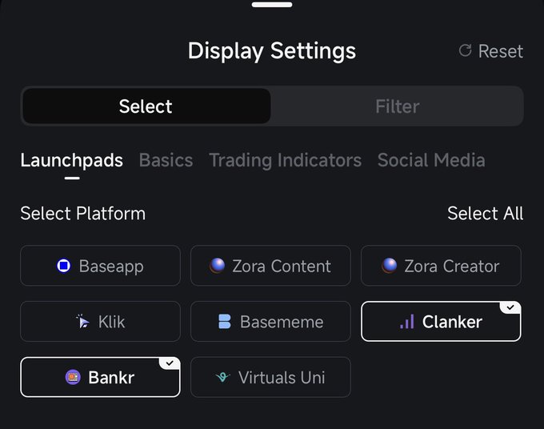Image resolution: width=544 pixels, height=429 pixels.
Task: Click the circular reset arrow icon
Action: 465,51
